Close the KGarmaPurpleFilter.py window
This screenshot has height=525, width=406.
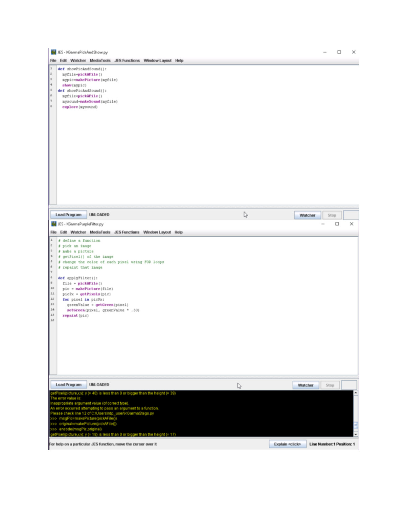[352, 224]
